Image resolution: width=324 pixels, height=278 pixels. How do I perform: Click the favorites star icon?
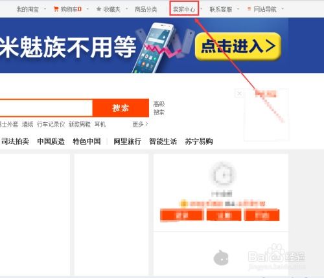[x=98, y=9]
